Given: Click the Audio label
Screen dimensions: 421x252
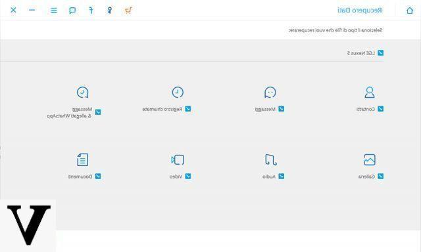Looking at the screenshot, I should click(x=269, y=177).
